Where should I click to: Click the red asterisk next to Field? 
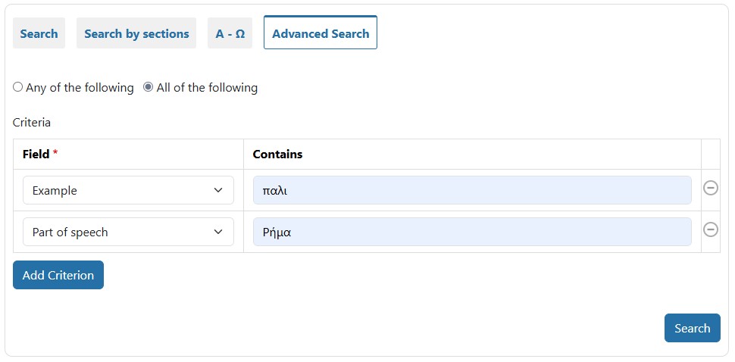tap(55, 153)
